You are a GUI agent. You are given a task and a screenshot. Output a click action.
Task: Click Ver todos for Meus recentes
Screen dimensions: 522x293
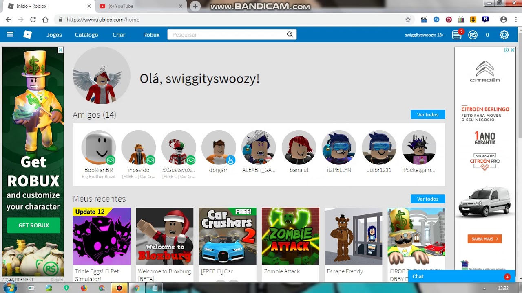pyautogui.click(x=428, y=199)
